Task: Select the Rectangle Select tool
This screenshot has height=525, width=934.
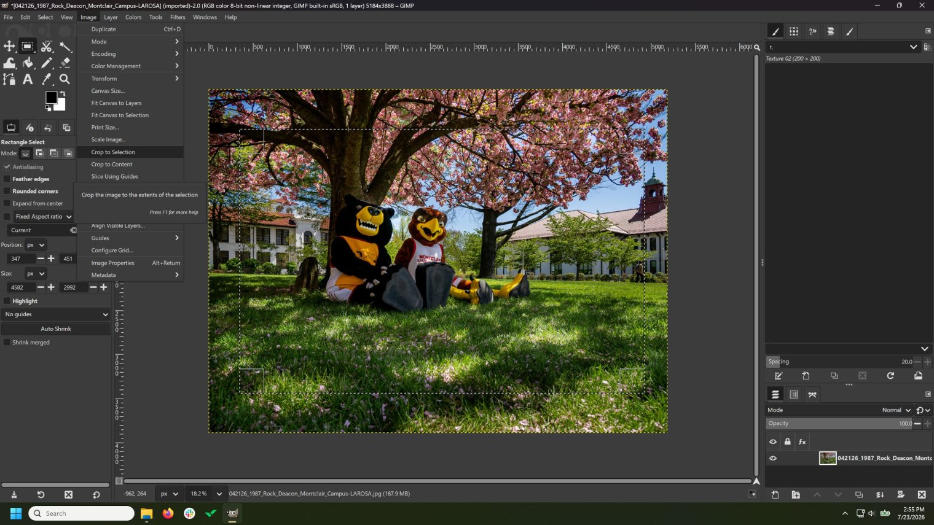Action: tap(28, 46)
